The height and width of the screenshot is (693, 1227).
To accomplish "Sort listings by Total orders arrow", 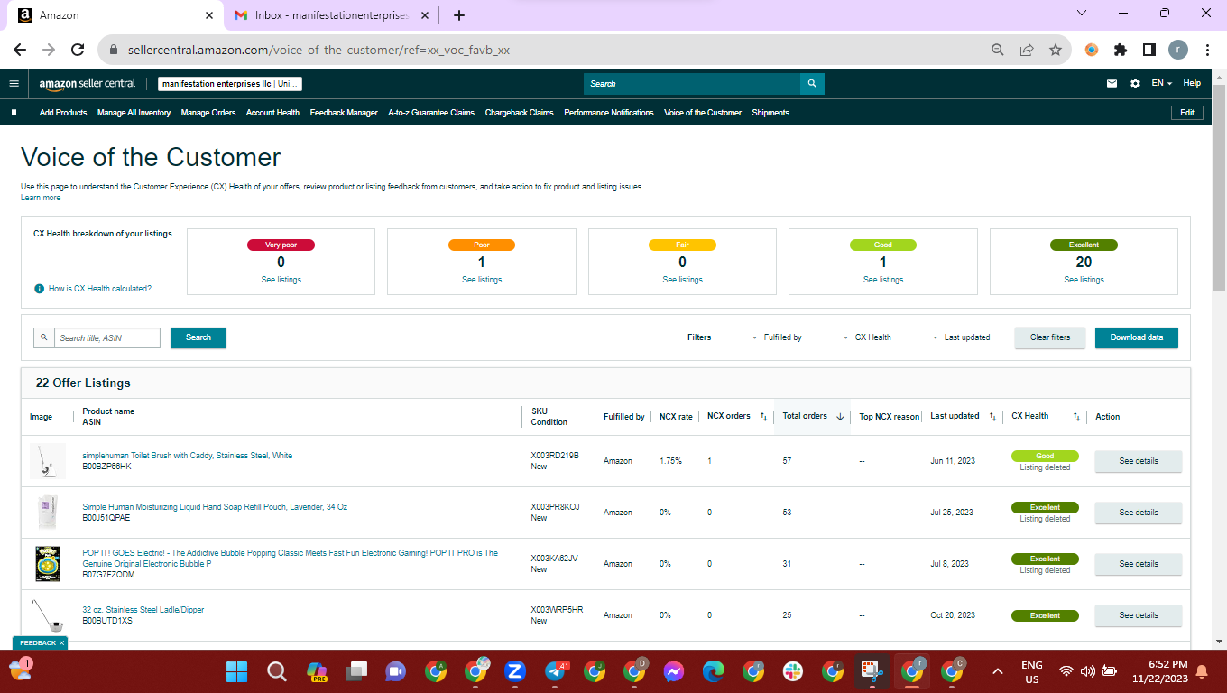I will pos(840,417).
